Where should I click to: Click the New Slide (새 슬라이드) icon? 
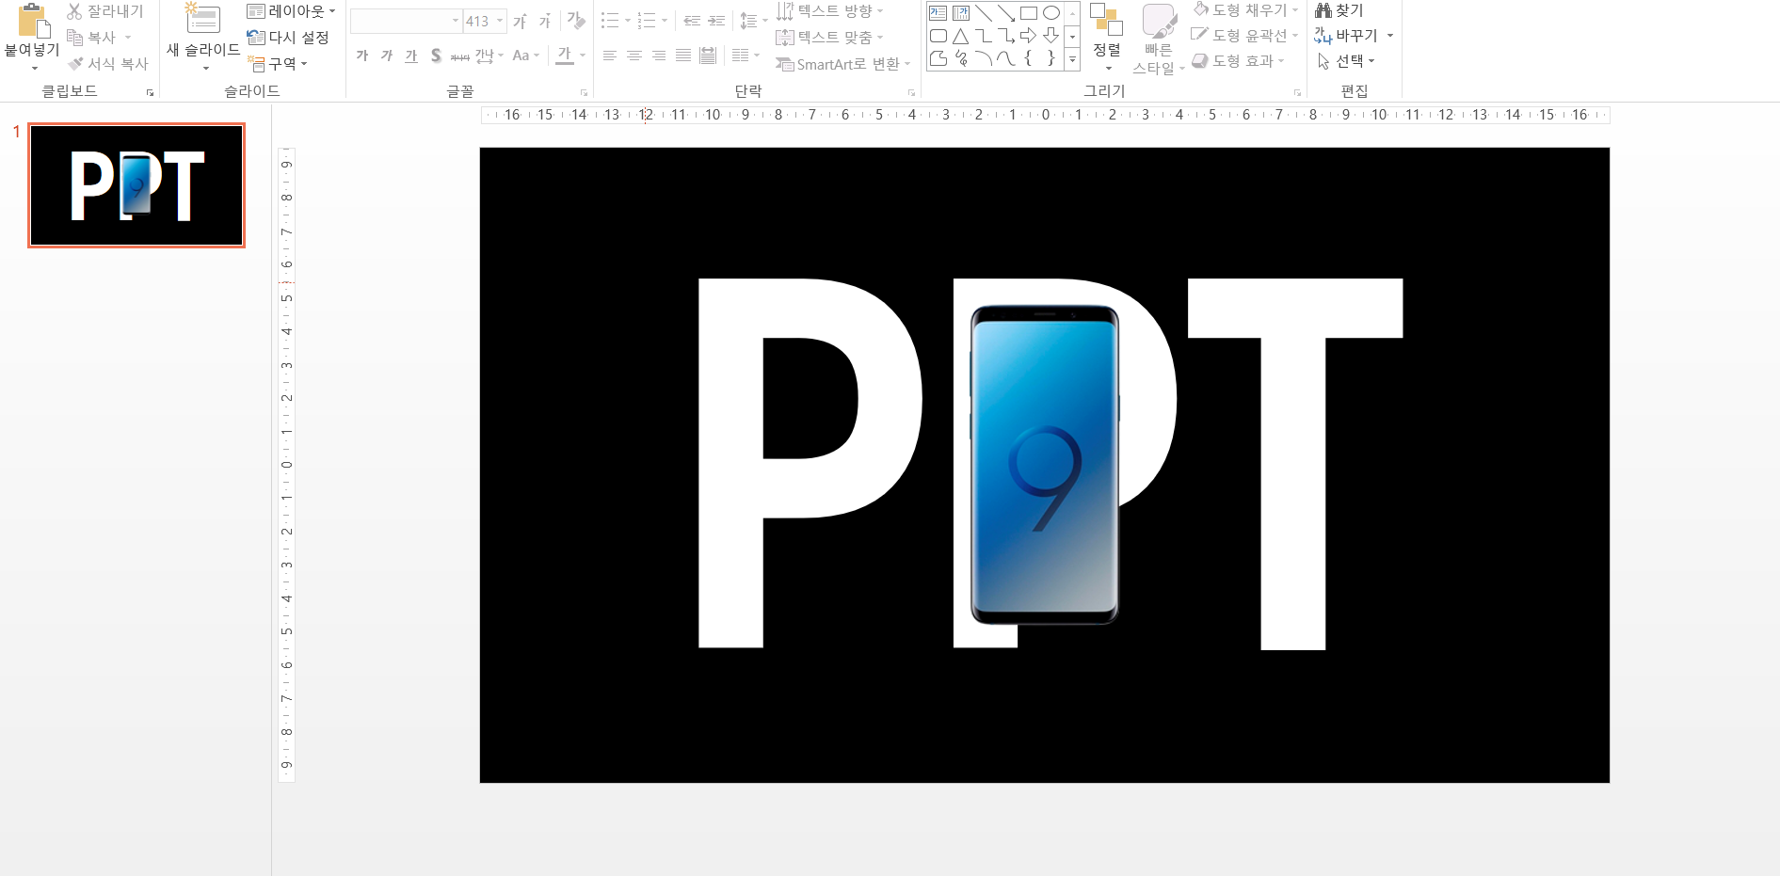pyautogui.click(x=202, y=19)
